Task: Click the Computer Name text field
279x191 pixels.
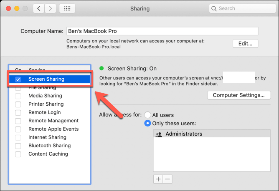Action: 162,31
